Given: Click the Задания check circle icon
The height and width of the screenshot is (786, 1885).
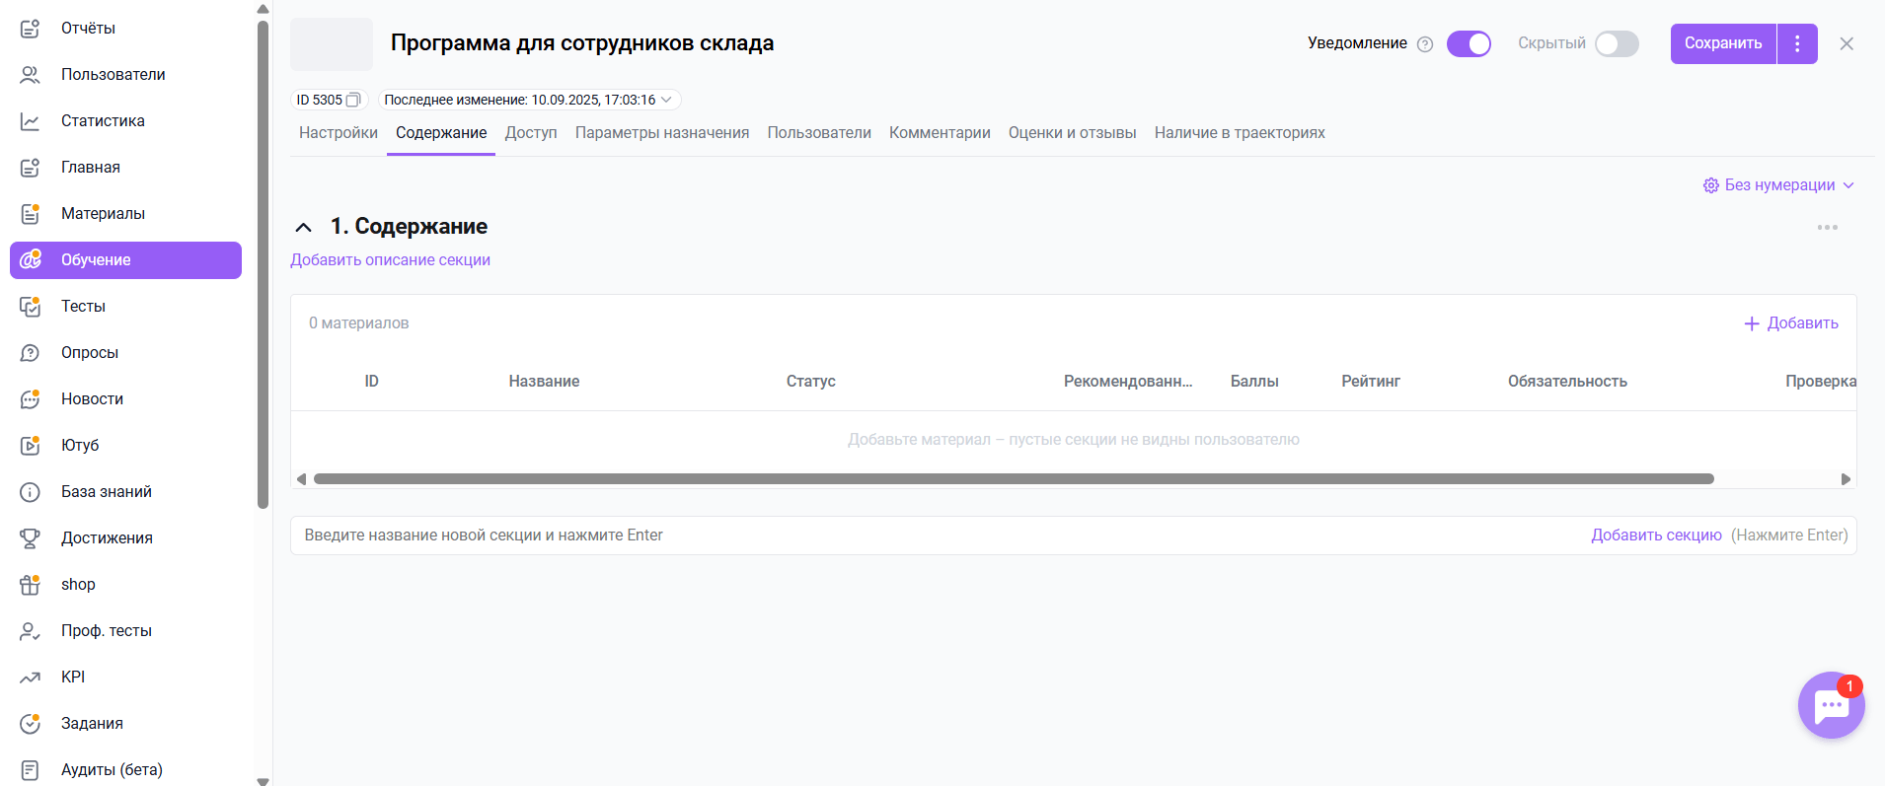Looking at the screenshot, I should (x=30, y=724).
